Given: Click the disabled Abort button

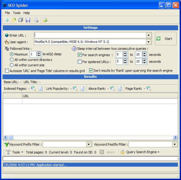Looking at the screenshot, I should tap(107, 152).
